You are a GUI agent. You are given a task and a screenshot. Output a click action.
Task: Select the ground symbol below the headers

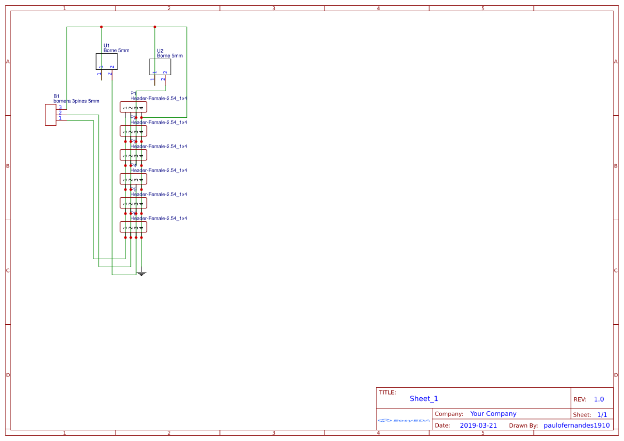(x=141, y=273)
